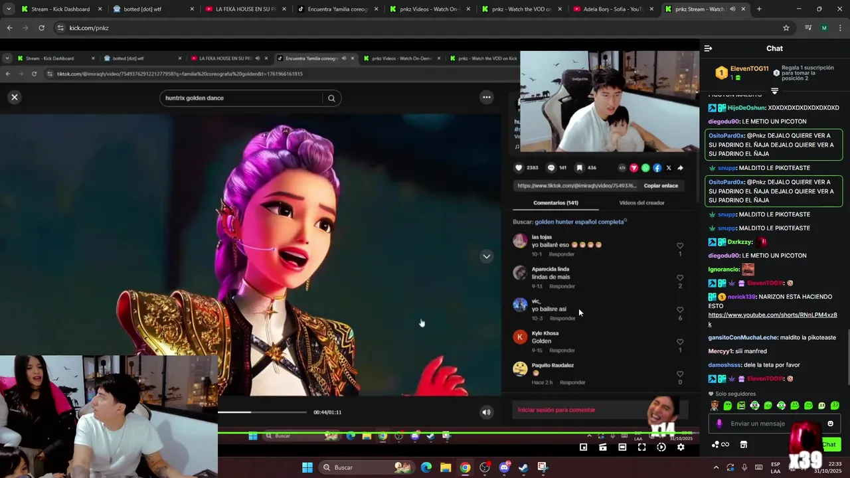
Task: Toggle Kick theater mode
Action: coord(622,447)
